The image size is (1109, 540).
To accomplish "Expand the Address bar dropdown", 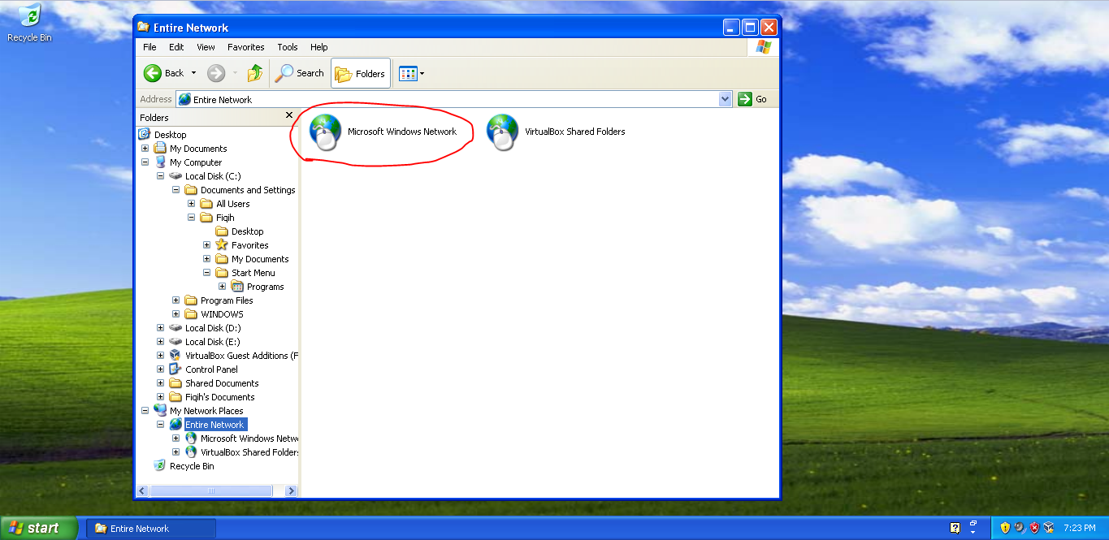I will 726,99.
